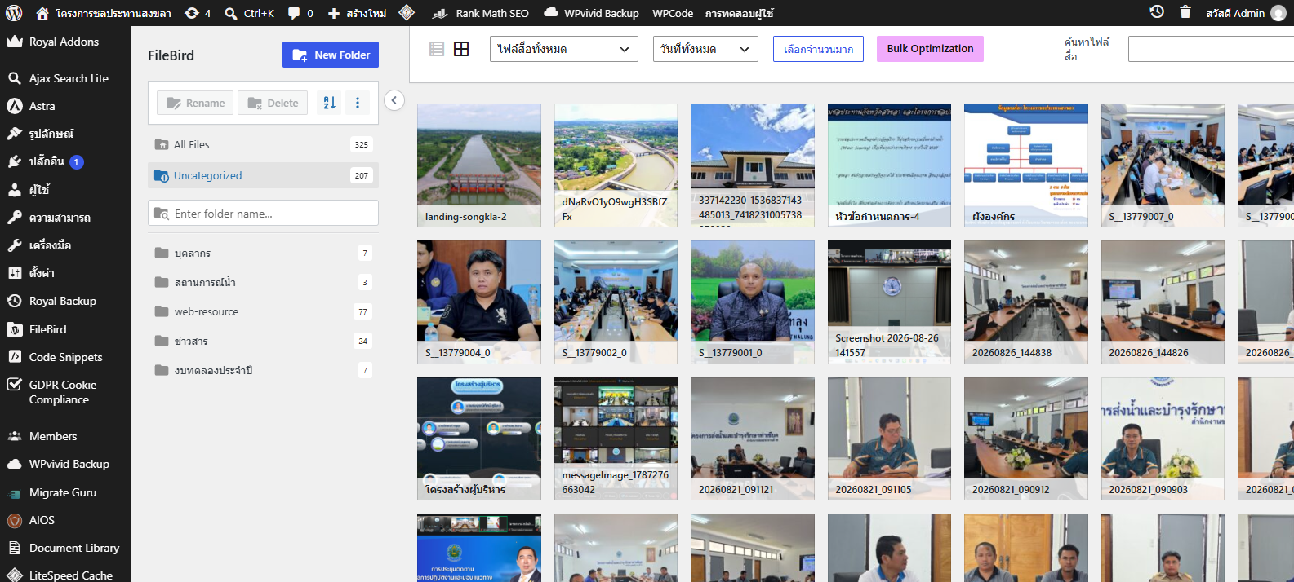Select the landing-songkla-2 image thumbnail
Image resolution: width=1294 pixels, height=582 pixels.
[x=479, y=165]
